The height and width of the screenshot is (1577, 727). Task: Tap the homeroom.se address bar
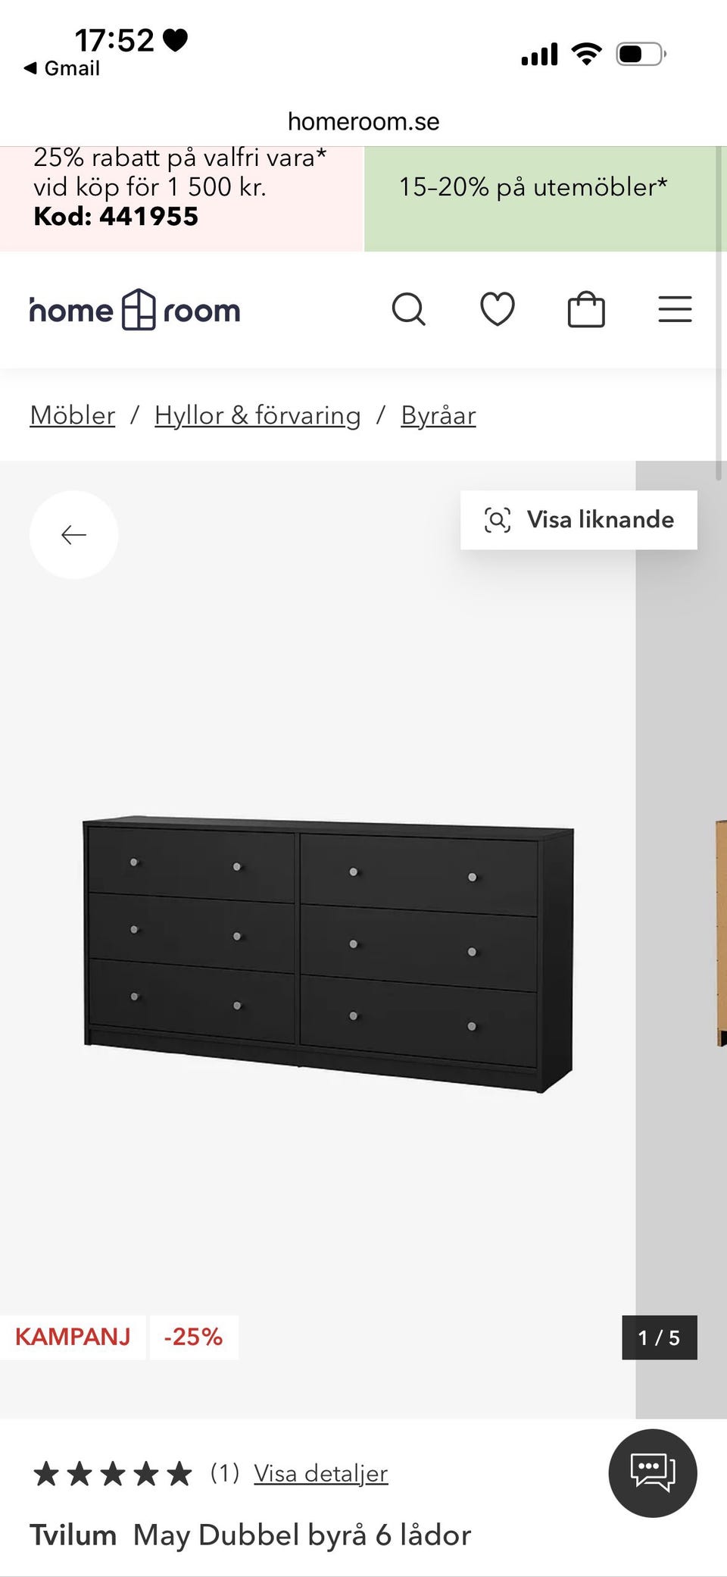(x=363, y=121)
